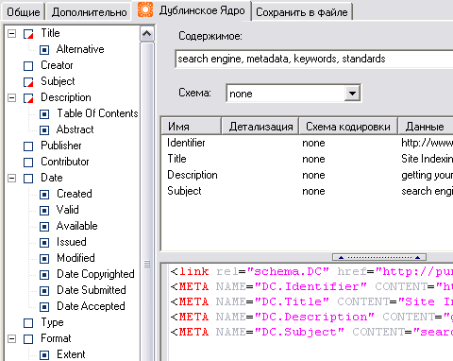Viewport: 453px width, 361px height.
Task: Toggle the Table Of Contents checkbox
Action: pyautogui.click(x=44, y=114)
